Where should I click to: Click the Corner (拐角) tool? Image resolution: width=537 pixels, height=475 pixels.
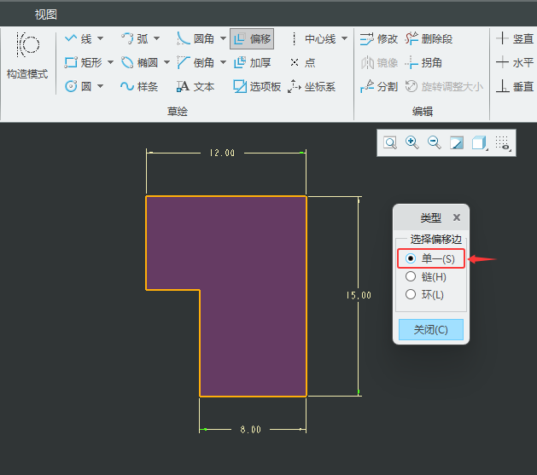tap(423, 62)
